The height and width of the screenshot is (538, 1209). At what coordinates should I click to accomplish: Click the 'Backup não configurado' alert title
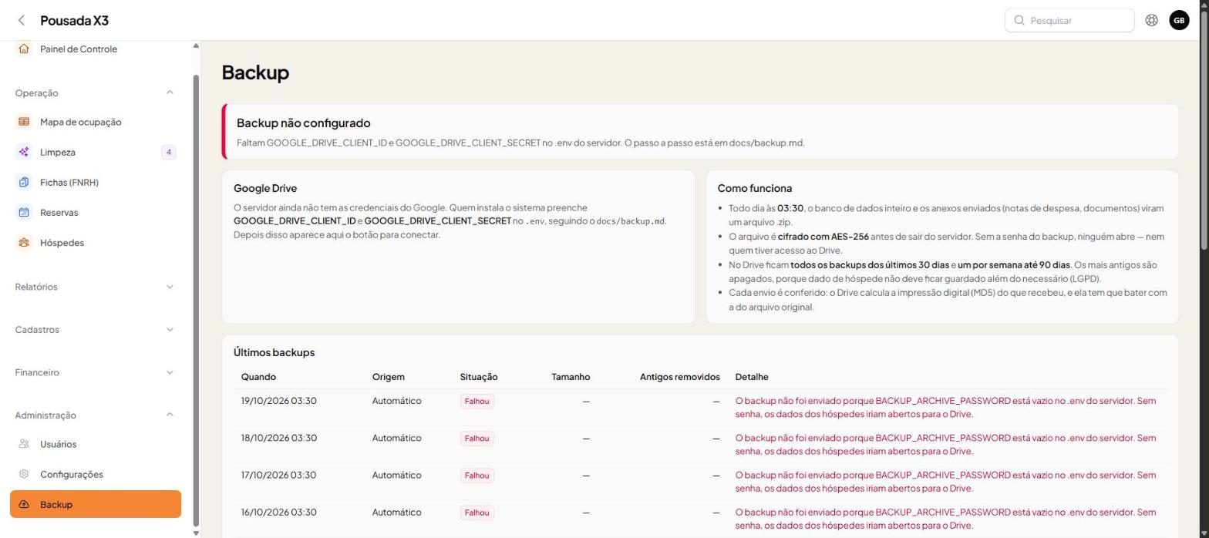click(304, 123)
